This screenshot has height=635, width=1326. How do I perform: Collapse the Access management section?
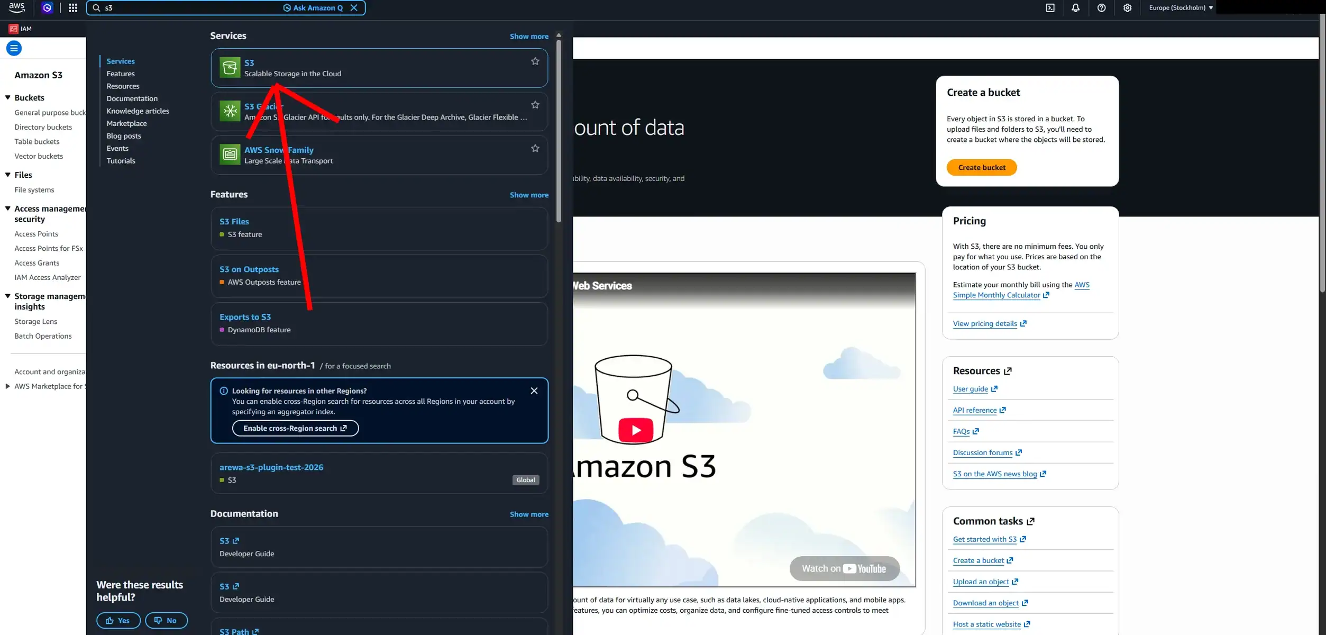pos(7,208)
